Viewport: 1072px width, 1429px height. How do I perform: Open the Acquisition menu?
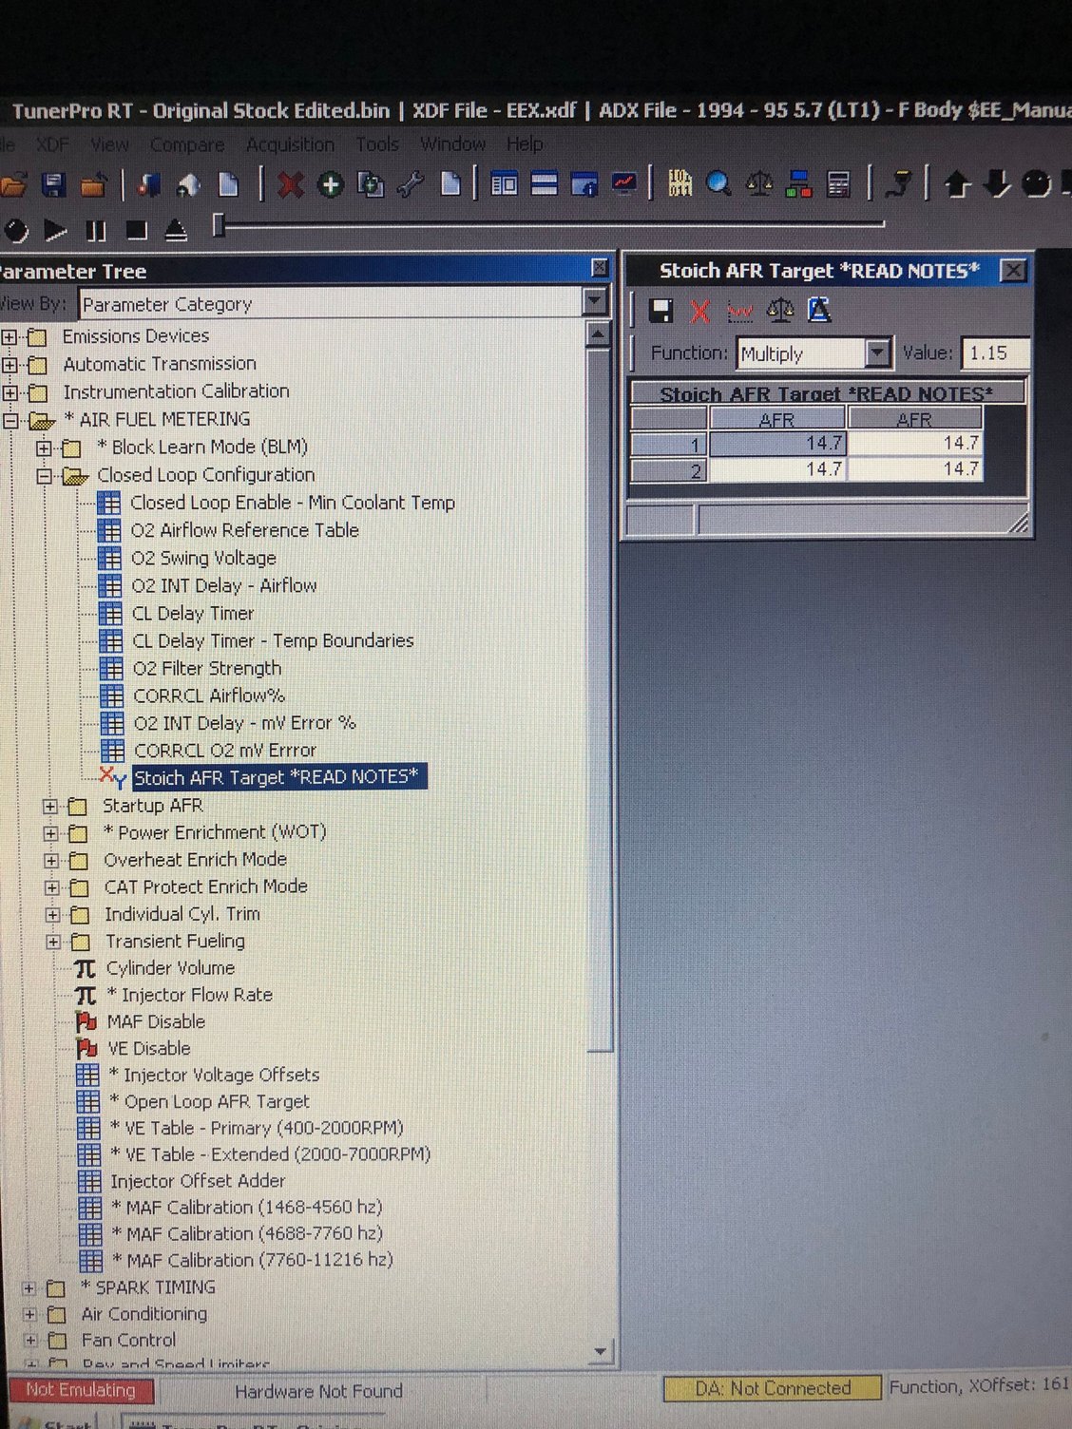(290, 144)
